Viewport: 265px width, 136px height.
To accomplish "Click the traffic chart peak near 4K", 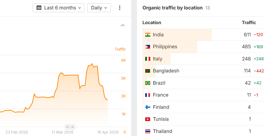I will (x=92, y=64).
